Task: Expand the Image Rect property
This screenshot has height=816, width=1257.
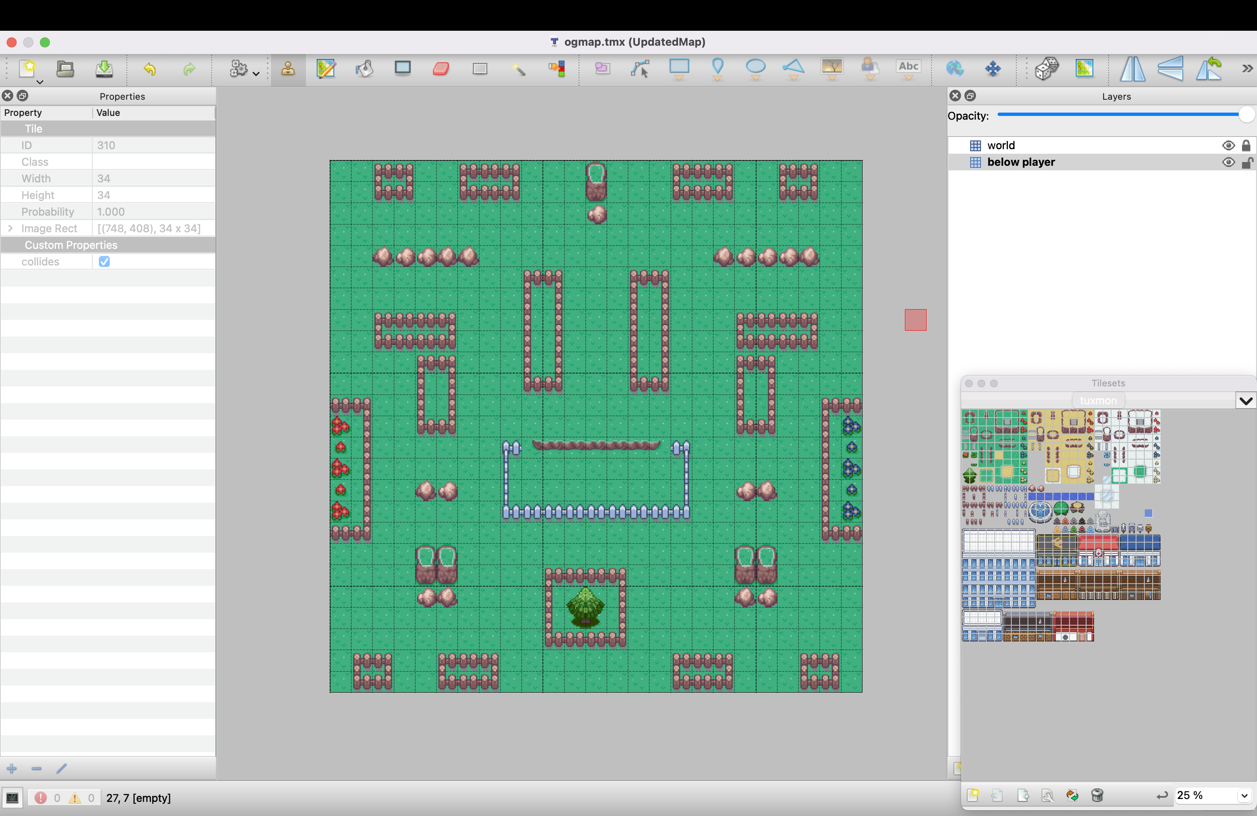Action: [x=10, y=229]
